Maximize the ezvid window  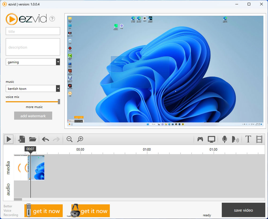[x=249, y=4]
